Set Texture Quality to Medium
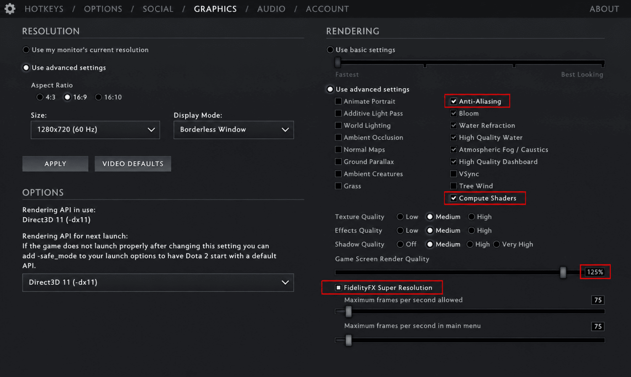The width and height of the screenshot is (631, 377). click(430, 217)
